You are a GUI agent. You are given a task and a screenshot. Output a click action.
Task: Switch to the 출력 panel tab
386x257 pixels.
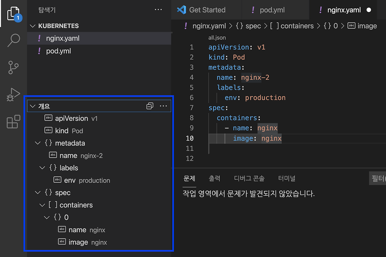[214, 178]
